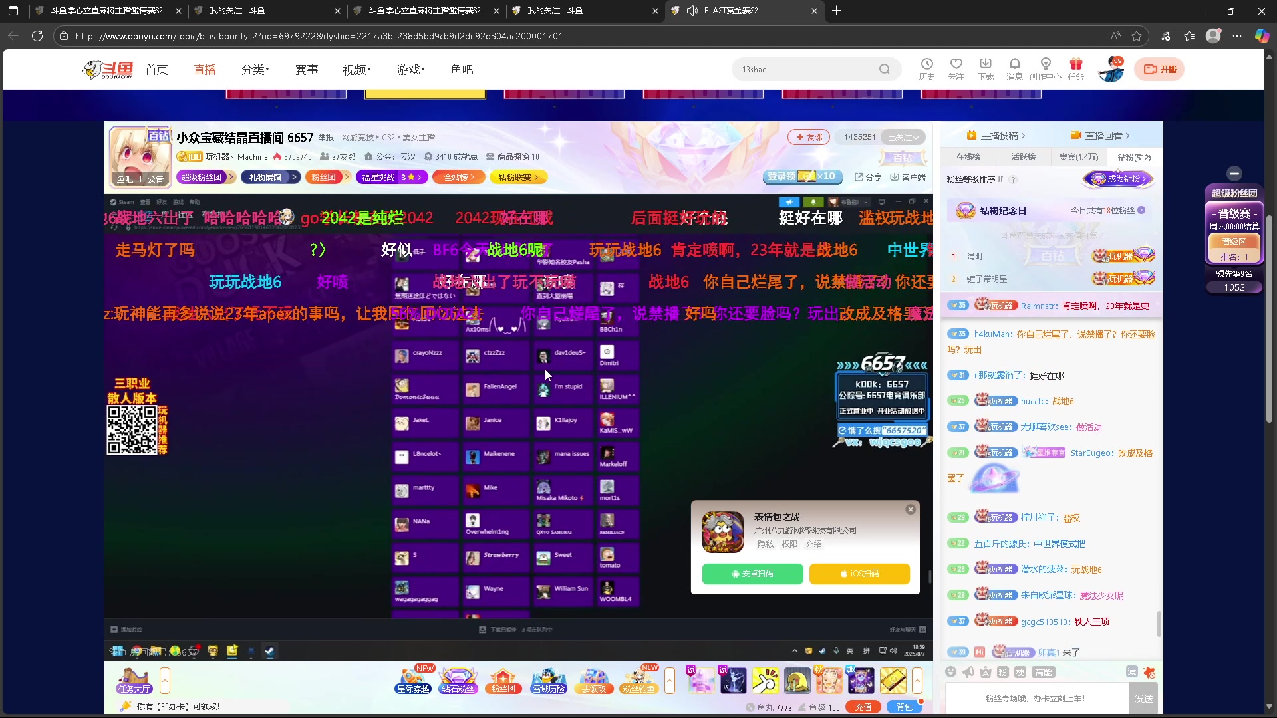Toggle 已关注 follow status button
This screenshot has width=1277, height=718.
903,137
